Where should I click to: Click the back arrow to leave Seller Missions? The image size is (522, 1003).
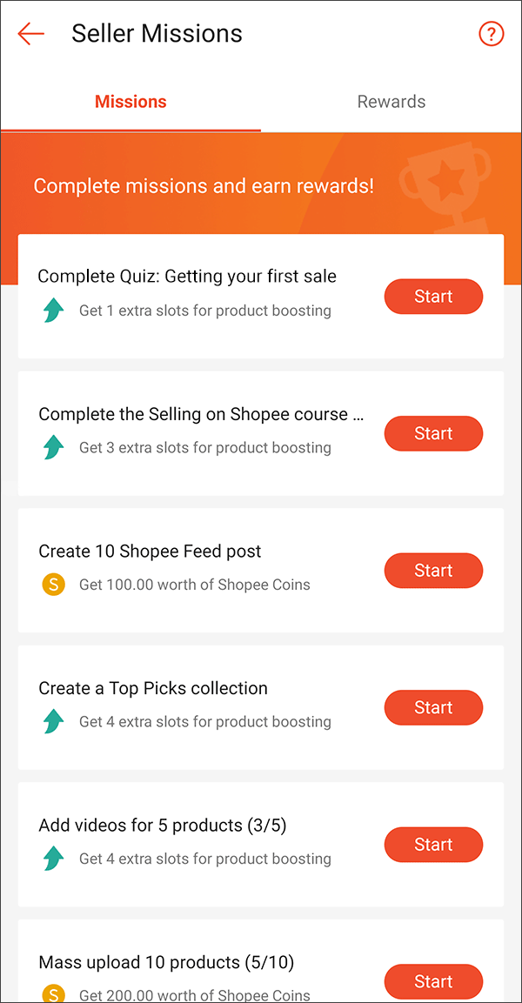[x=30, y=34]
